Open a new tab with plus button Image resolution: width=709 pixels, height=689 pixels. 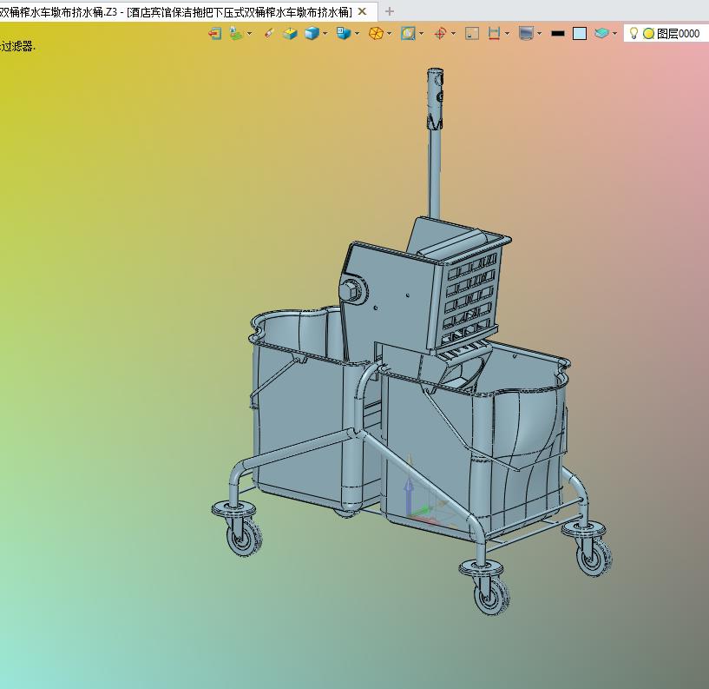point(390,12)
